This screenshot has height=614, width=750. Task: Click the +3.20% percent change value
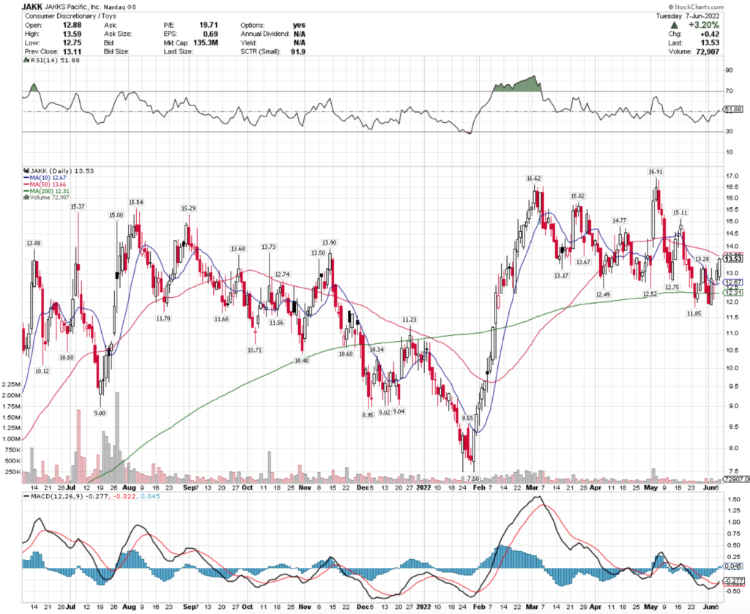[704, 25]
